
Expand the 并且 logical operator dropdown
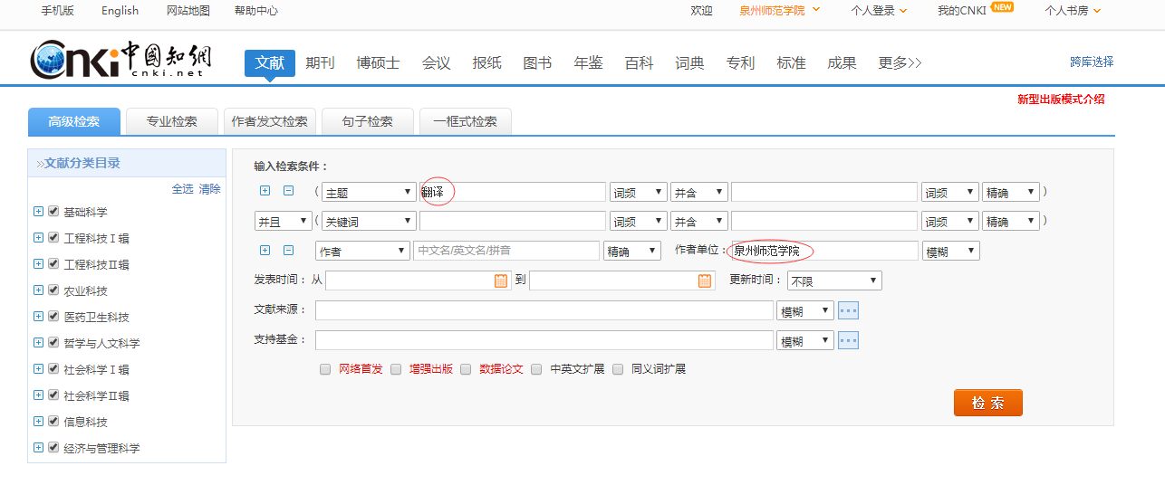(x=283, y=222)
